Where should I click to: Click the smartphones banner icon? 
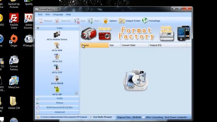pyautogui.click(x=184, y=33)
